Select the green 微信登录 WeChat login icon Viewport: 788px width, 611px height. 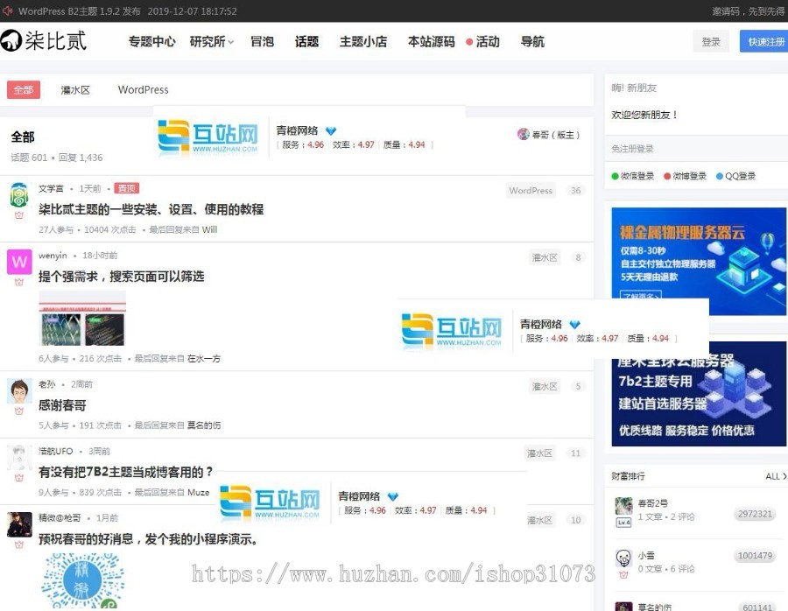coord(616,176)
